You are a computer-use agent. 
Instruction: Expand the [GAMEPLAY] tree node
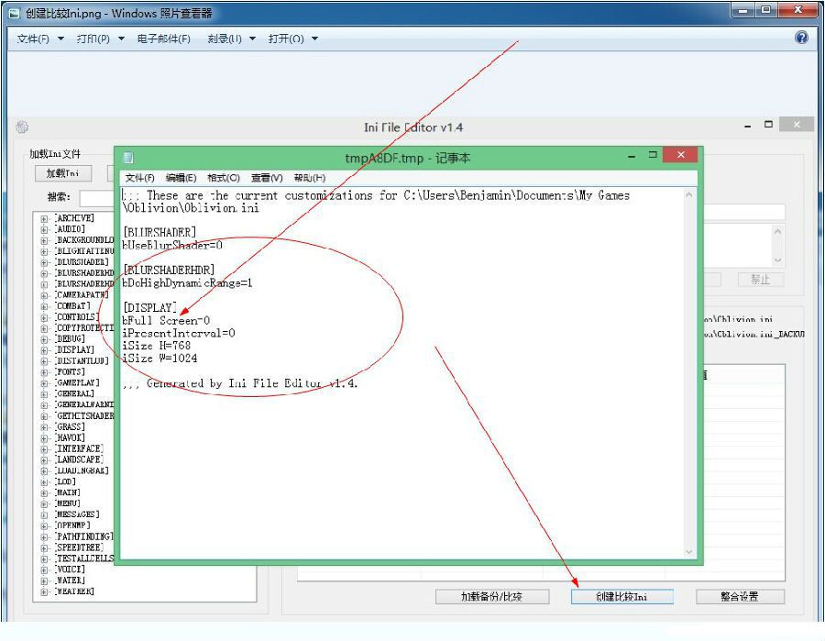pyautogui.click(x=44, y=383)
